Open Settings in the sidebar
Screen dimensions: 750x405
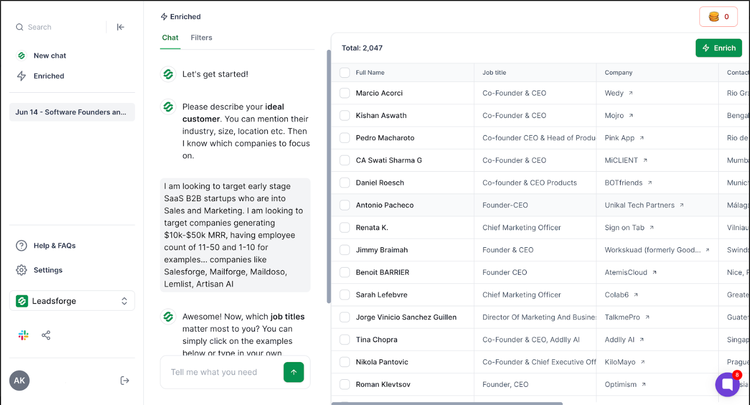[x=48, y=270]
